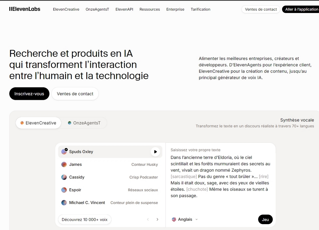Click the Spuds Oxley avatar icon

point(64,152)
